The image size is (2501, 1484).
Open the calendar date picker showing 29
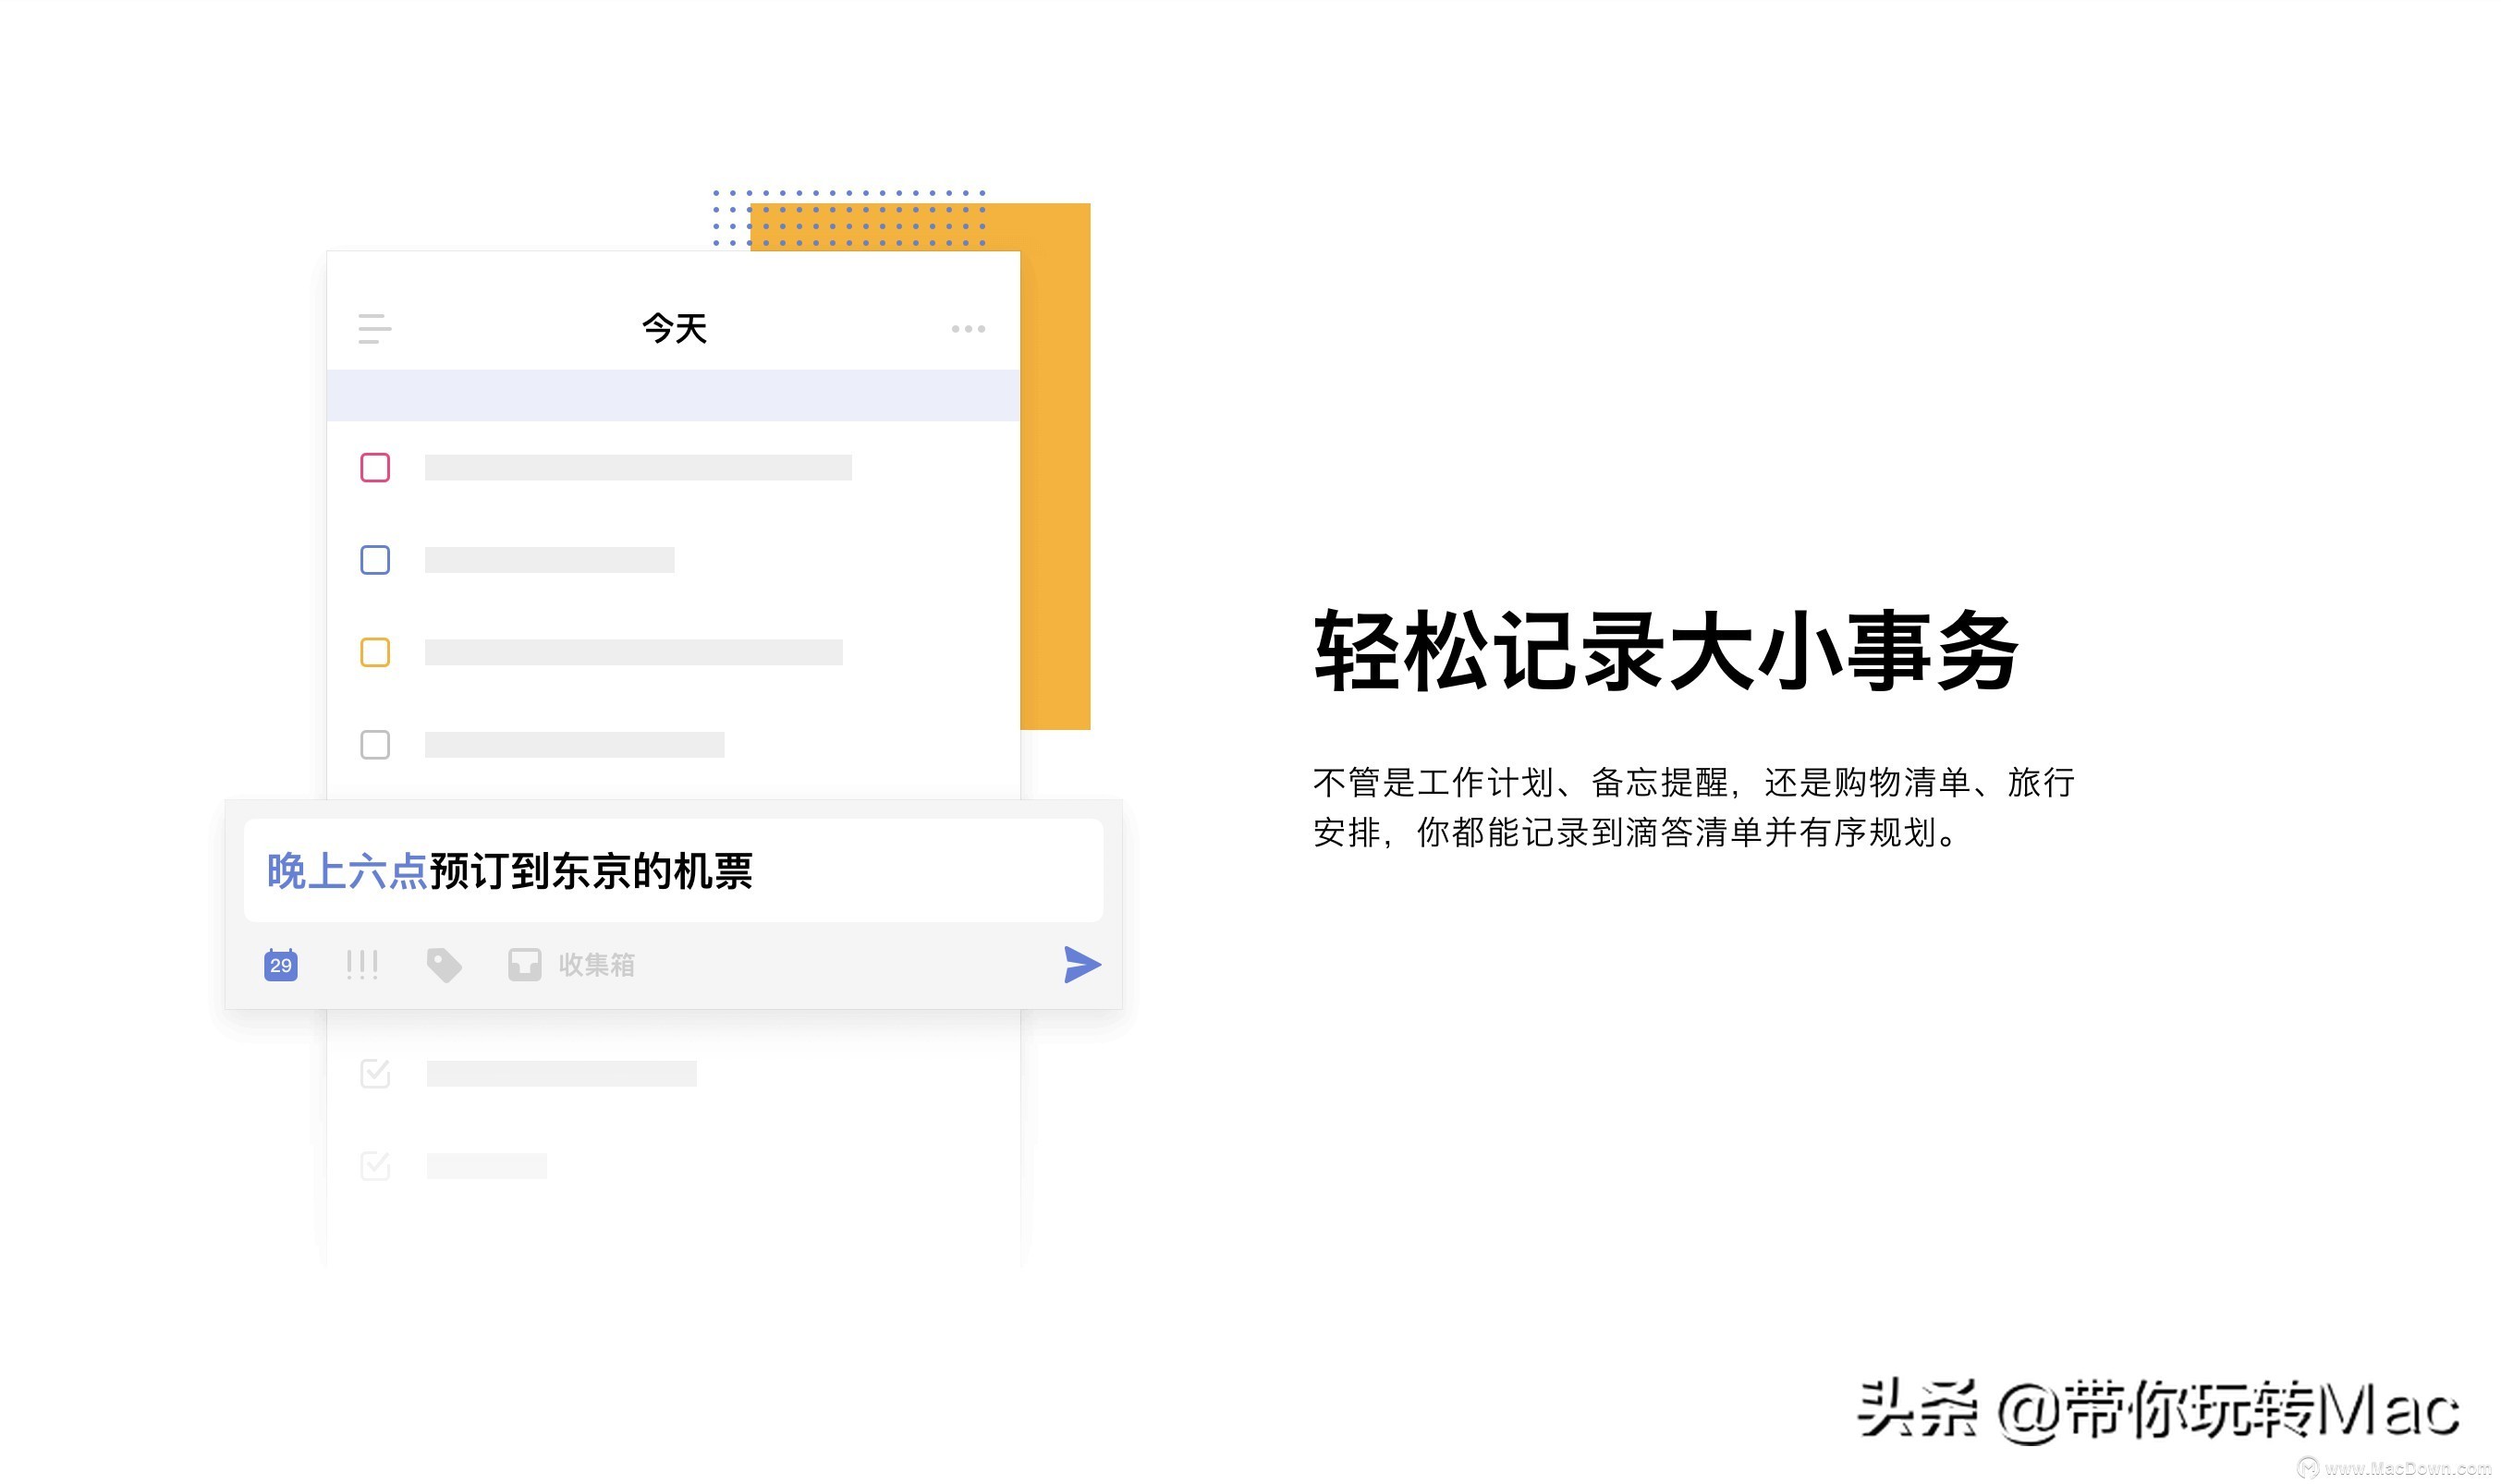click(x=280, y=964)
